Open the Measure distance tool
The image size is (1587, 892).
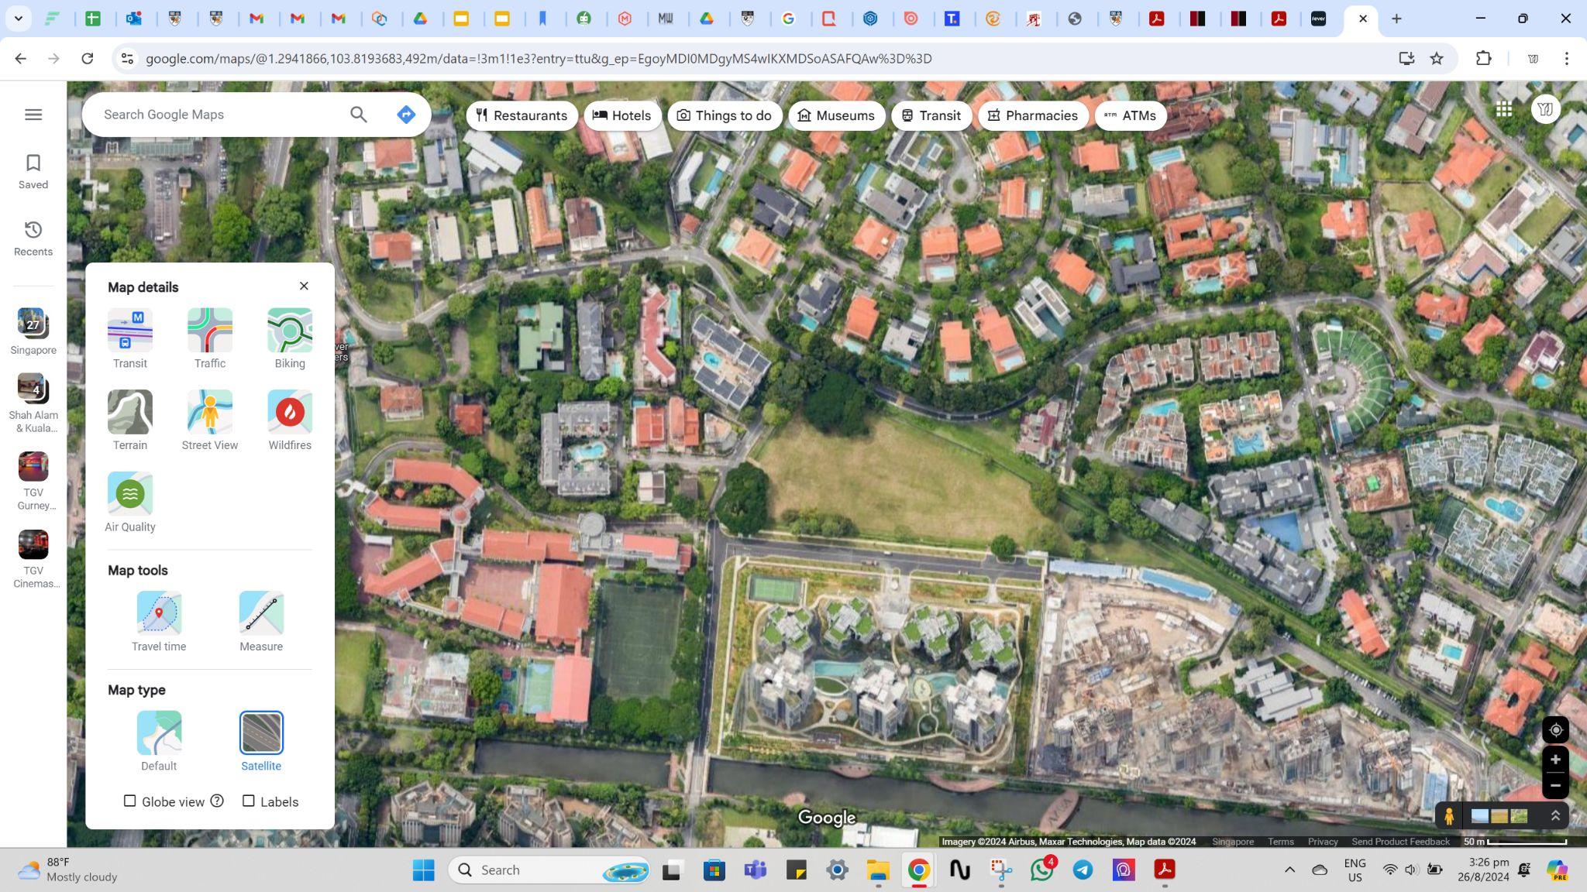click(261, 613)
